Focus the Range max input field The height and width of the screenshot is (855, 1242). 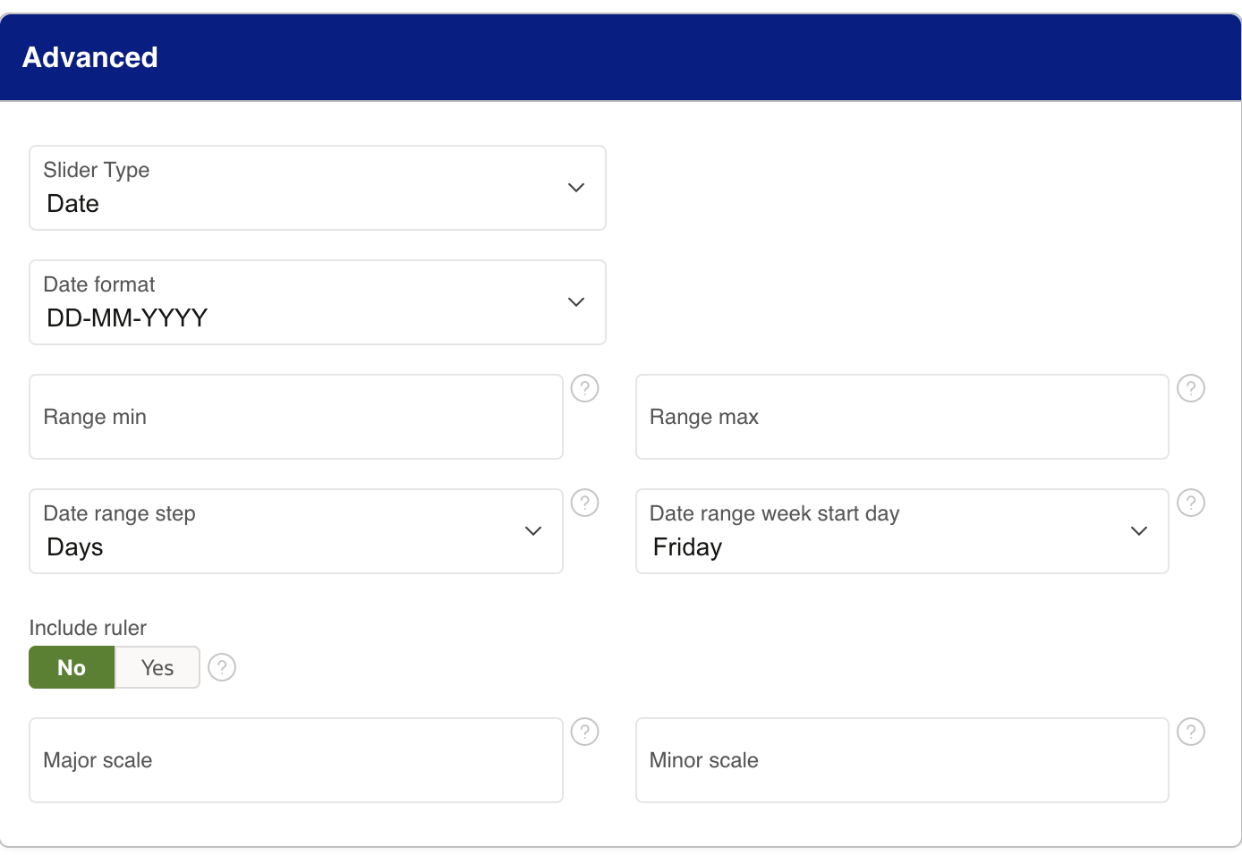[x=902, y=417]
